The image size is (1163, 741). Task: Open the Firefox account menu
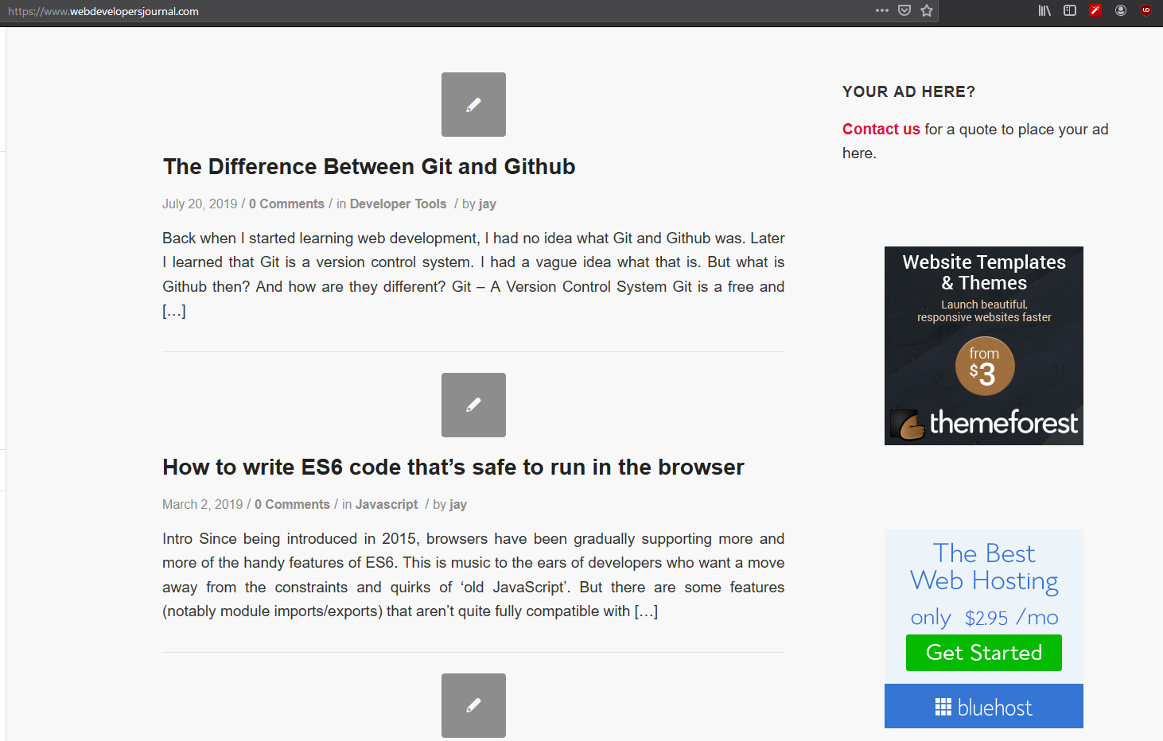(1121, 10)
